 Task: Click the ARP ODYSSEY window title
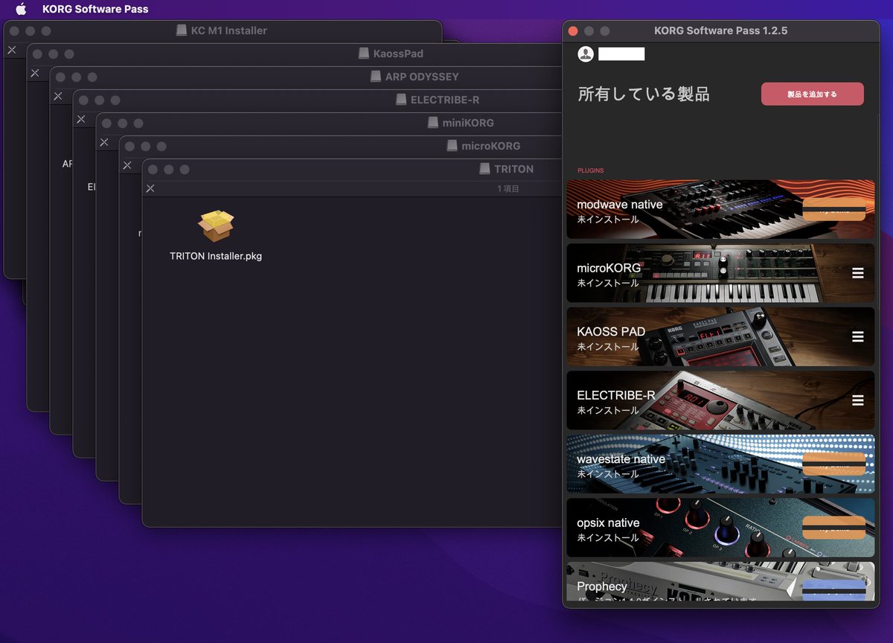point(422,77)
